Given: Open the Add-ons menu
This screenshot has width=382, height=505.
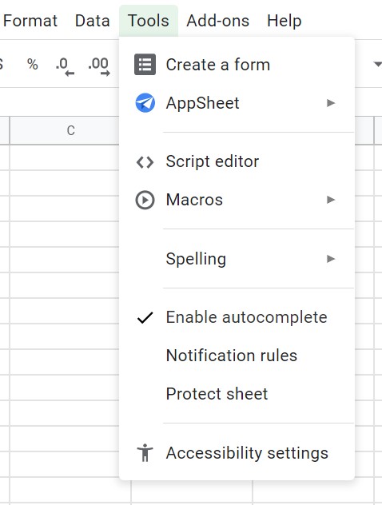Looking at the screenshot, I should (217, 21).
